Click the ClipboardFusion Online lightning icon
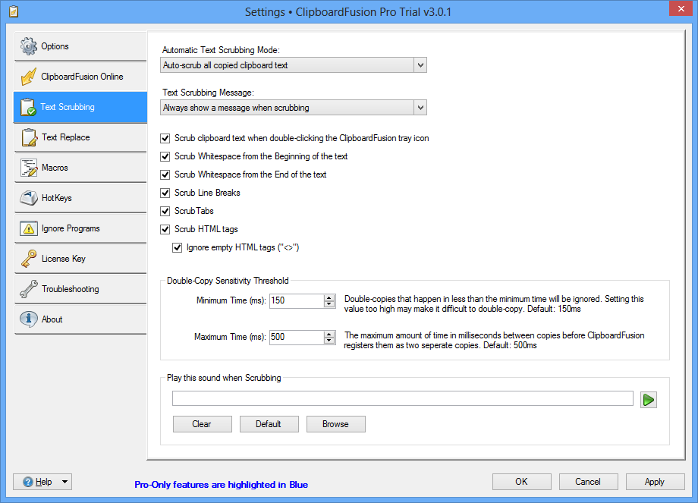Screen dimensions: 698x503 [x=29, y=77]
